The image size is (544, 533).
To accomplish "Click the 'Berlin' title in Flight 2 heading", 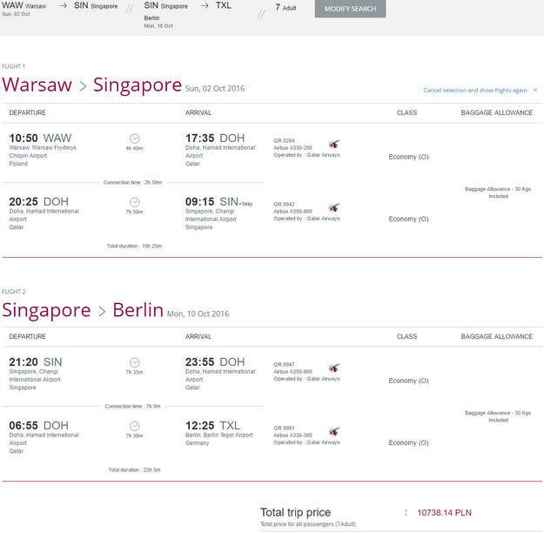I will coord(138,310).
